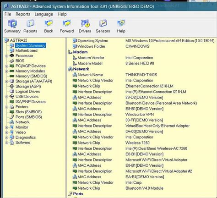The height and width of the screenshot is (198, 217).
Task: Select the Modem Model row
Action: (113, 63)
